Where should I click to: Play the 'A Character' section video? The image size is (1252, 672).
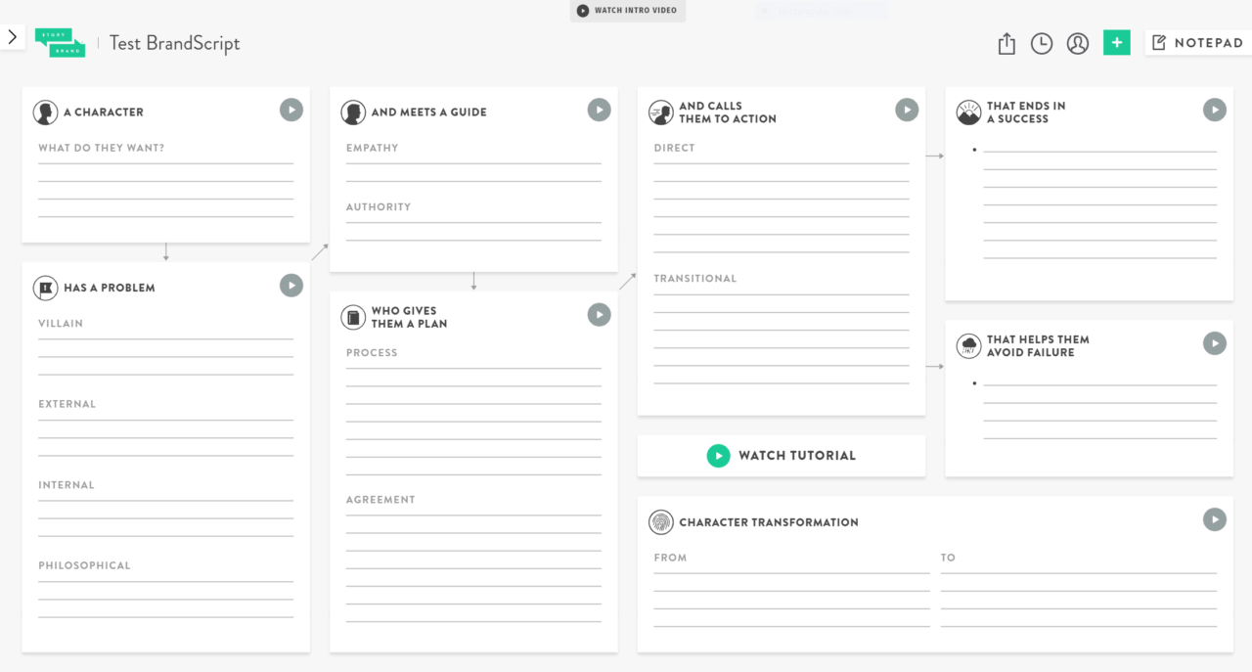291,110
